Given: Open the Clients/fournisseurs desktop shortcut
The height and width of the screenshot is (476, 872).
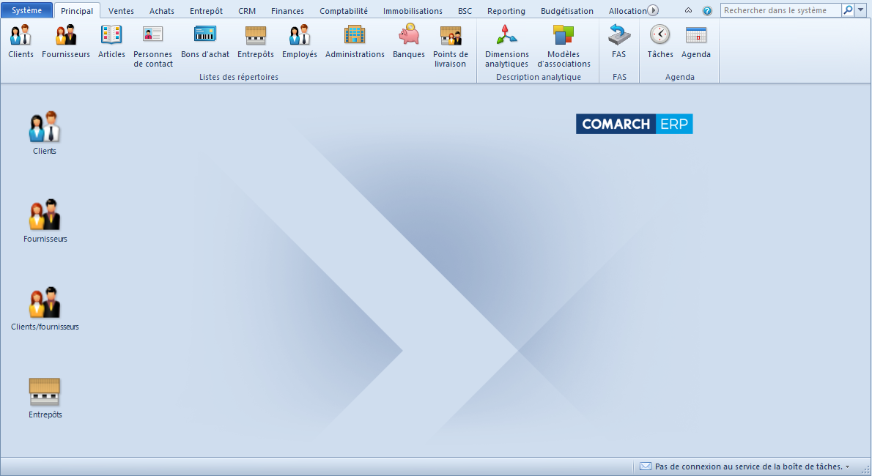Looking at the screenshot, I should pyautogui.click(x=45, y=308).
